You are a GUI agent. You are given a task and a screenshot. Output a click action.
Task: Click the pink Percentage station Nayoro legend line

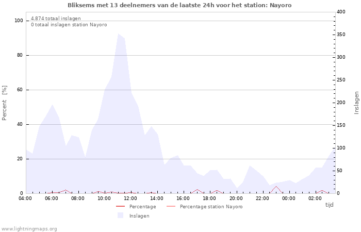[x=171, y=206]
